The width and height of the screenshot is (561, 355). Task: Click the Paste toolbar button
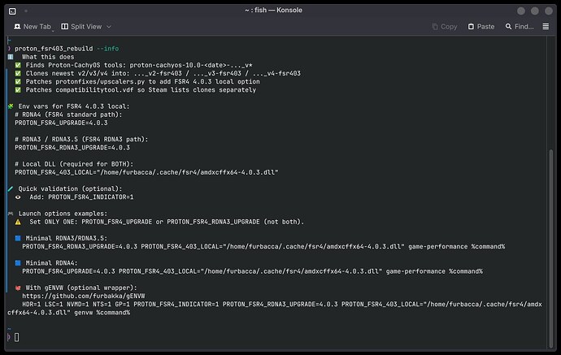pyautogui.click(x=481, y=27)
